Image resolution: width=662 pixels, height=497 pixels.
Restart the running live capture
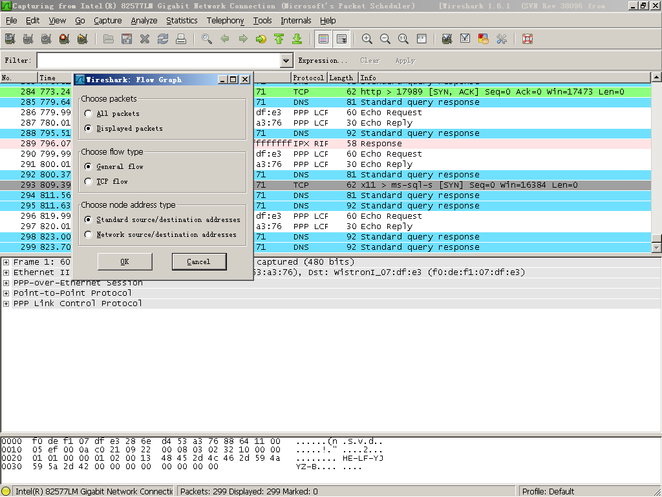[x=83, y=39]
